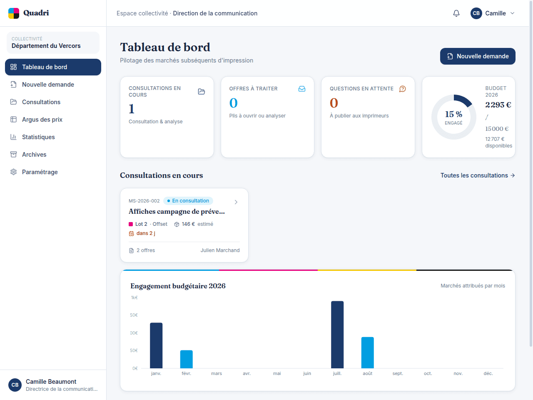Image resolution: width=533 pixels, height=400 pixels.
Task: Expand the Camille user menu chevron
Action: click(x=513, y=13)
